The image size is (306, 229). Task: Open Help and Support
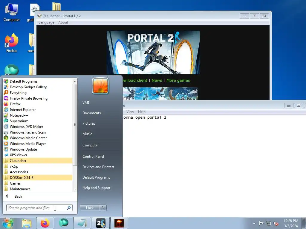97,188
